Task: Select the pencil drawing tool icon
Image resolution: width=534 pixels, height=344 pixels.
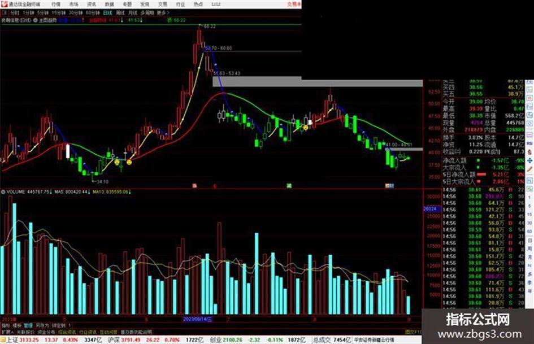Action: pyautogui.click(x=529, y=169)
